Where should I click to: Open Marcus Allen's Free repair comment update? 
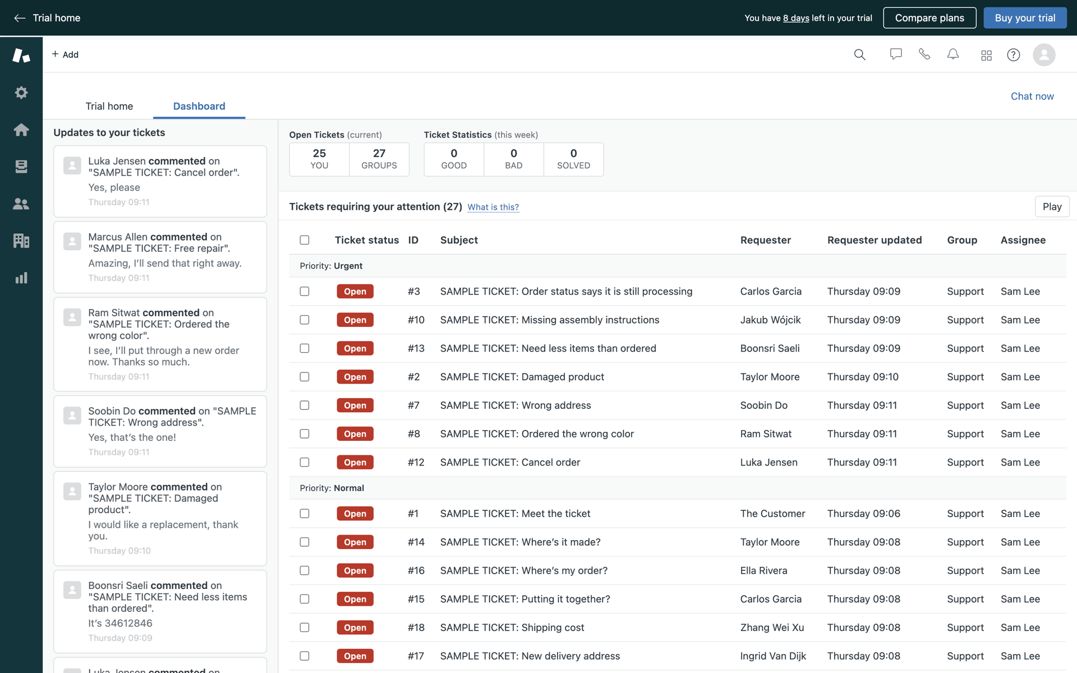point(160,257)
